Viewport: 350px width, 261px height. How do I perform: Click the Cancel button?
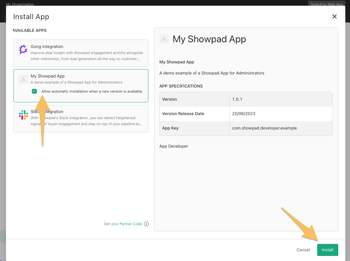click(303, 250)
